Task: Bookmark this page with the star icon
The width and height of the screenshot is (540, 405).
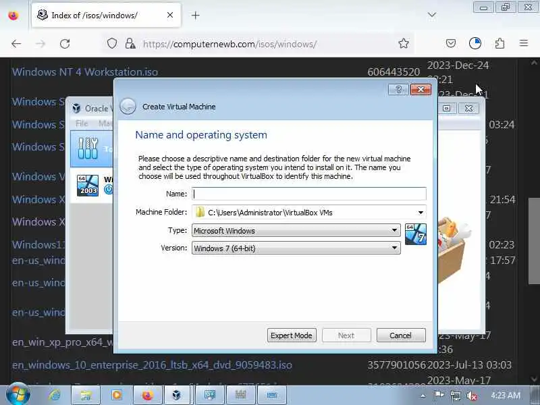Action: point(404,43)
